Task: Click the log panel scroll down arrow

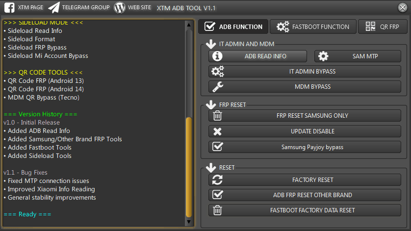Action: coord(189,222)
